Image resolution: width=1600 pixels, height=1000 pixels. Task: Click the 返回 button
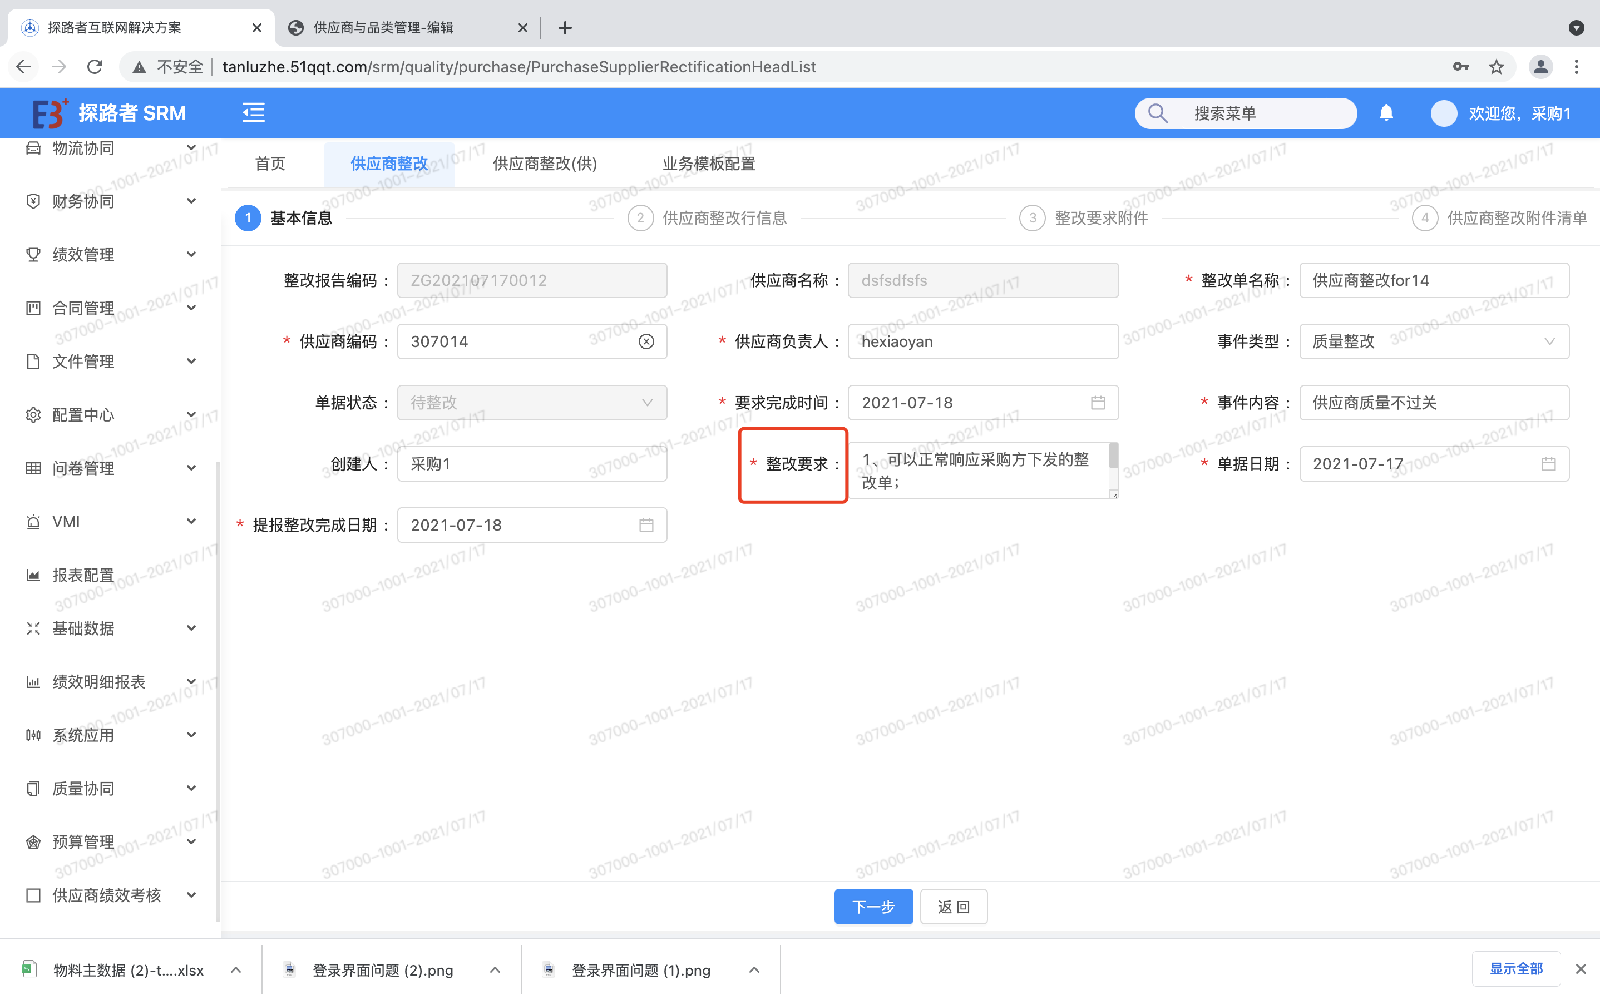point(953,906)
